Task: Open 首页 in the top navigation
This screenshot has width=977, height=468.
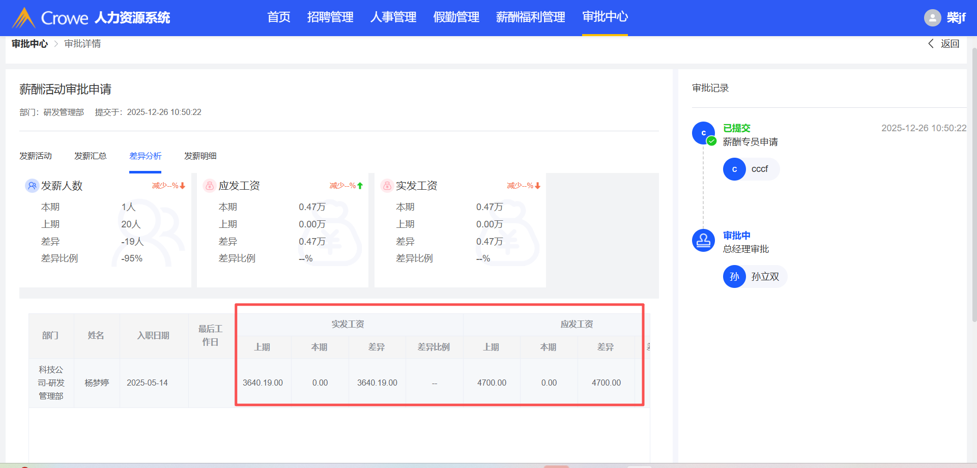Action: pos(279,17)
